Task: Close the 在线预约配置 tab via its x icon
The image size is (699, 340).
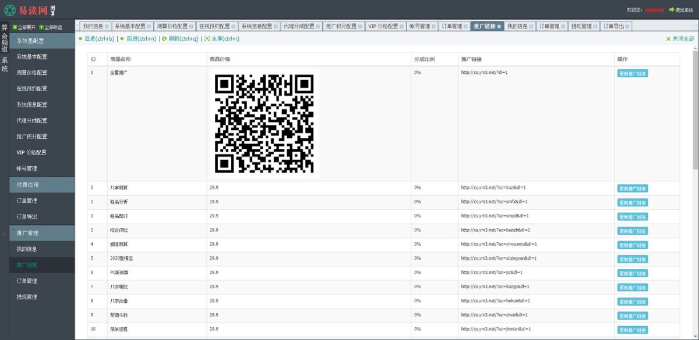Action: [x=232, y=27]
